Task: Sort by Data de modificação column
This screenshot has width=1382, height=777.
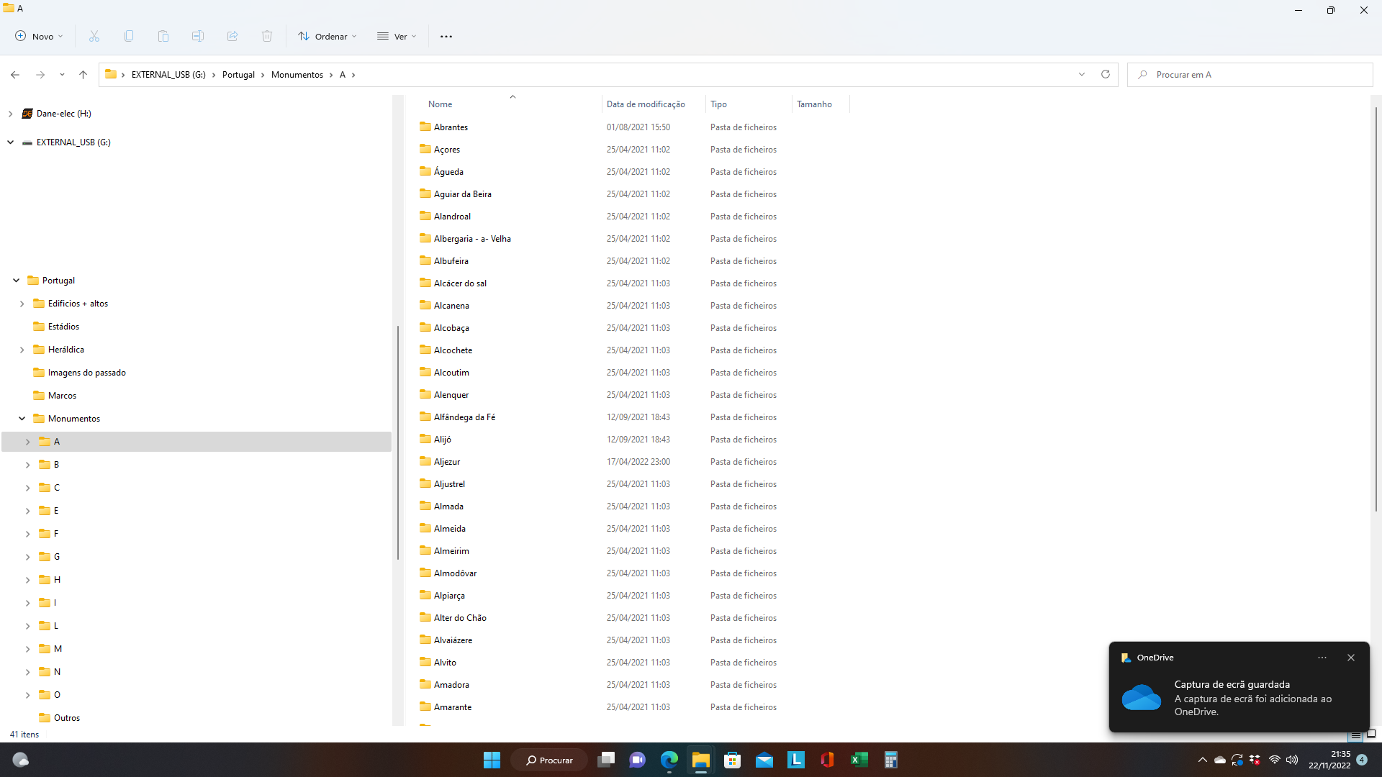Action: tap(646, 104)
